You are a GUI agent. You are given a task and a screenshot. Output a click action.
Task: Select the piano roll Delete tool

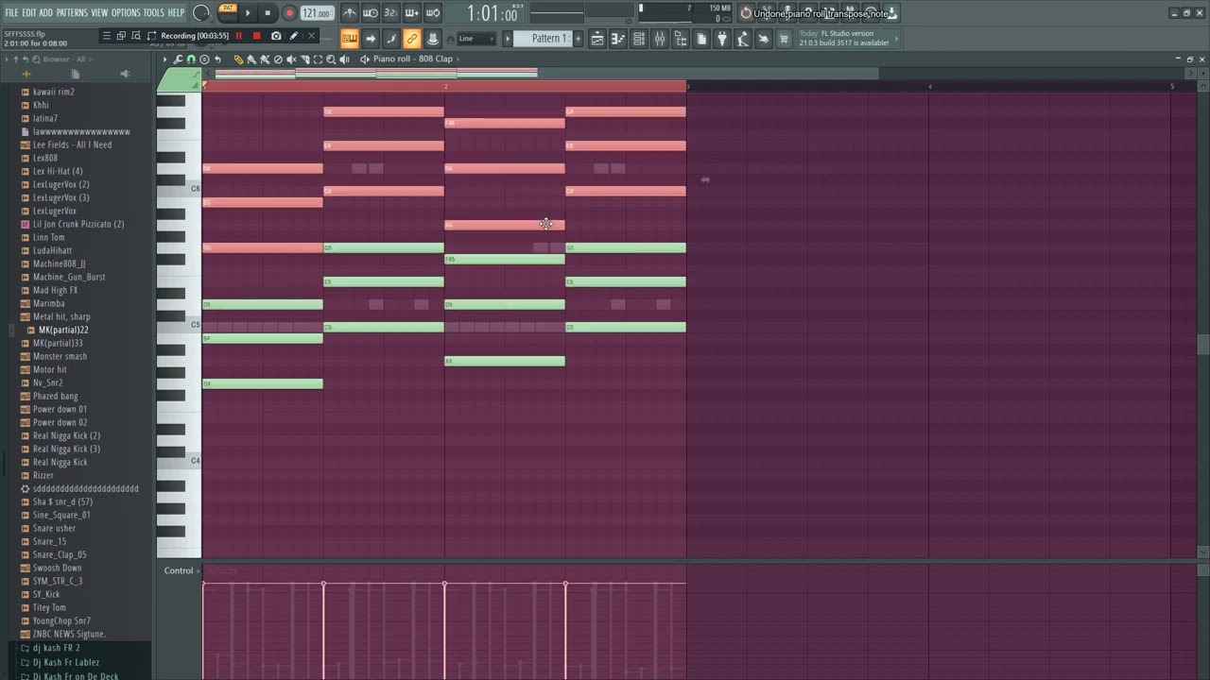(278, 59)
